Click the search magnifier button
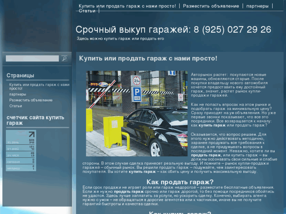 (x=64, y=59)
